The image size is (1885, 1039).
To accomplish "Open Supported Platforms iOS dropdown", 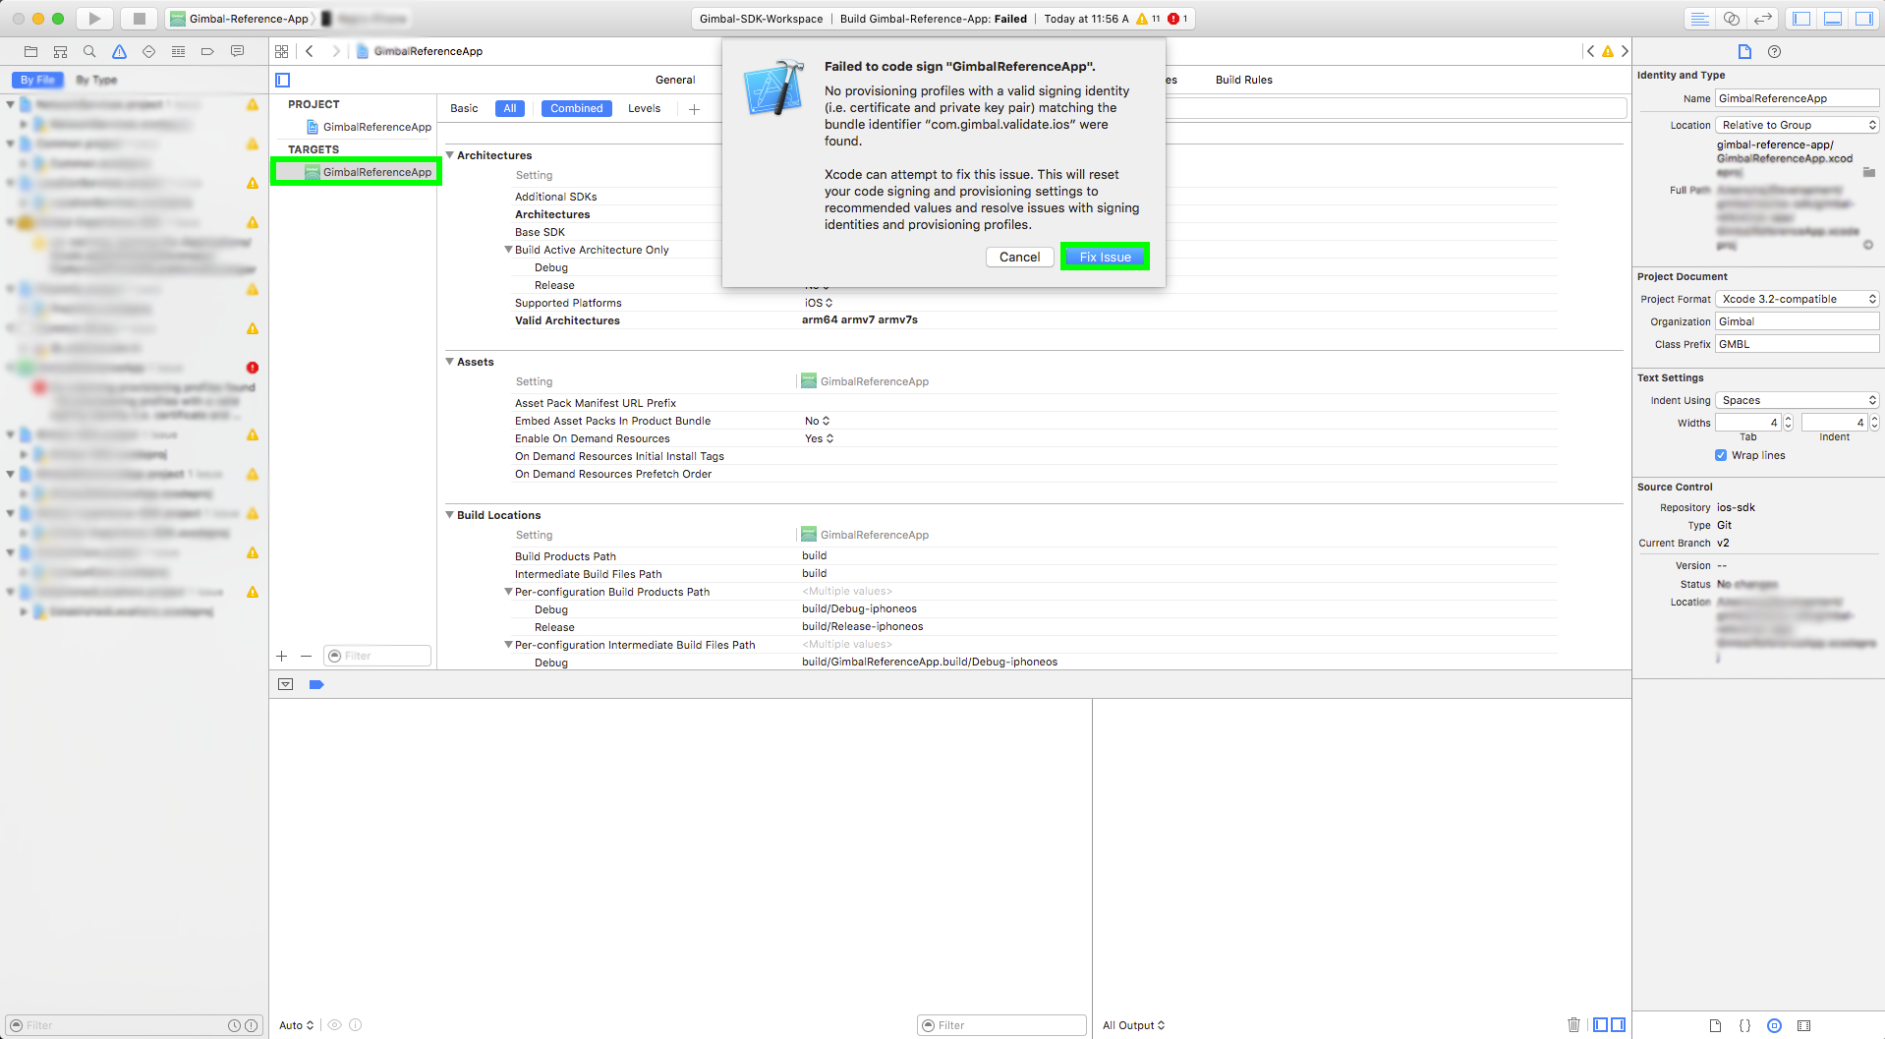I will tap(819, 303).
